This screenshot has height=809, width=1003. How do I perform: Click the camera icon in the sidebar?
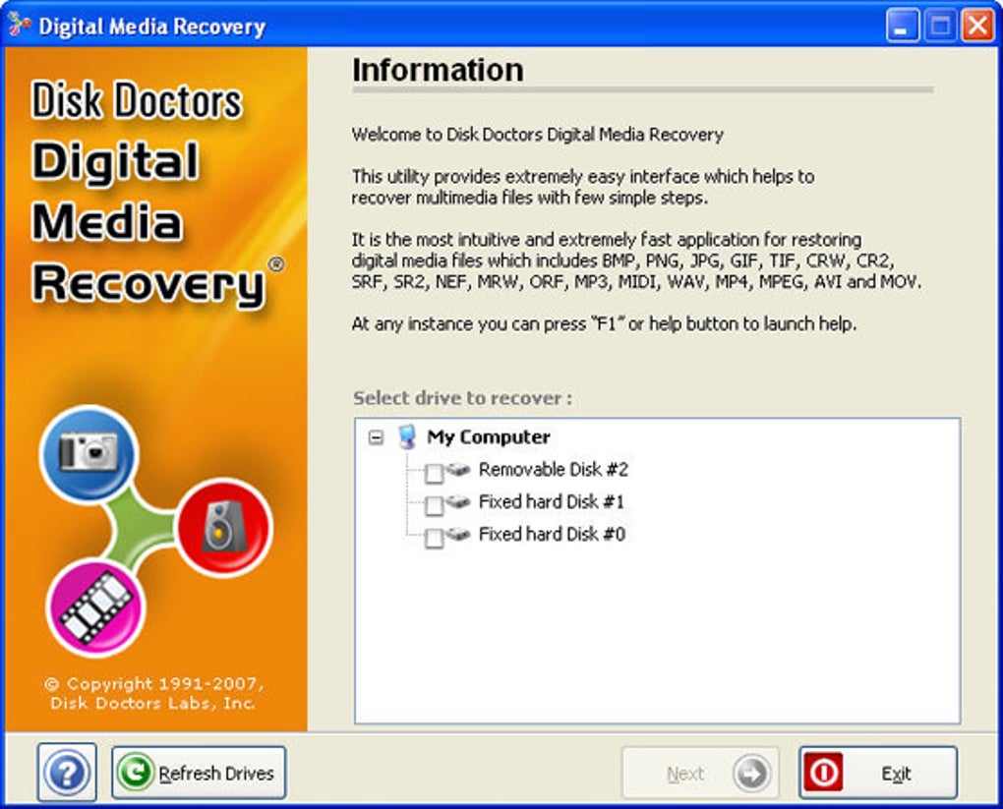point(88,453)
